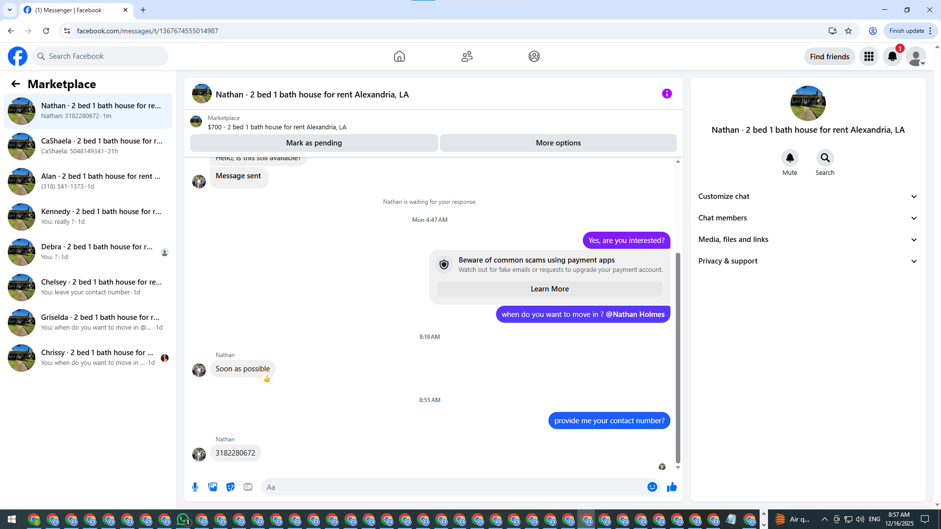Open Chelsey's conversation

(88, 288)
